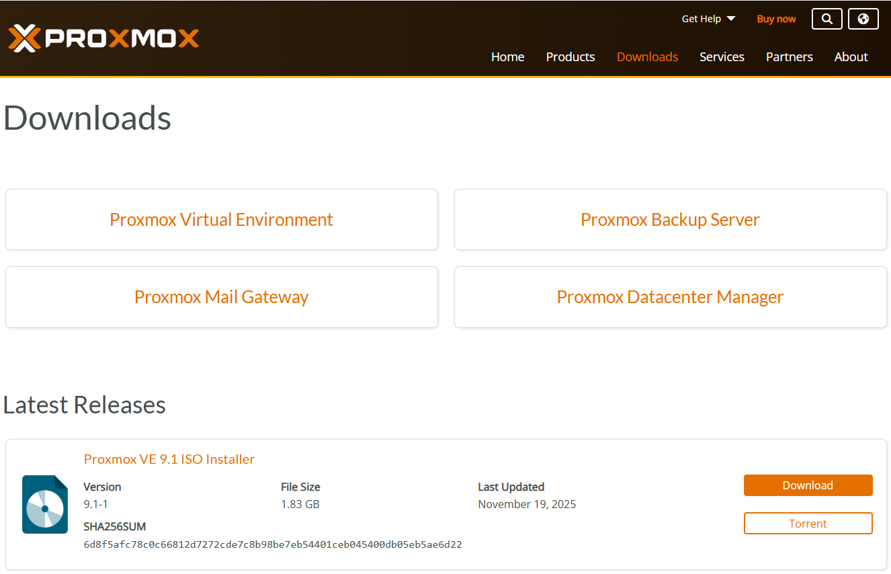Open the Proxmox VE 9.1 ISO Installer link
The width and height of the screenshot is (891, 574).
click(169, 459)
